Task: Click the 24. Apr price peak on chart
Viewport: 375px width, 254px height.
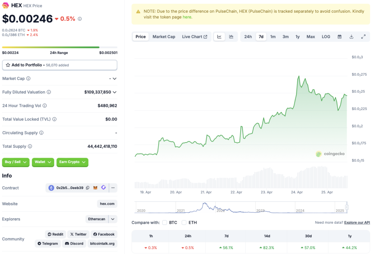Action: click(x=299, y=76)
